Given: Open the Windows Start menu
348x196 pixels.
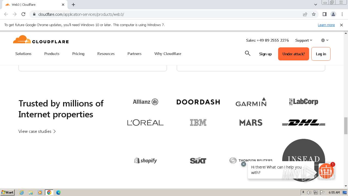Looking at the screenshot, I should pos(7,192).
